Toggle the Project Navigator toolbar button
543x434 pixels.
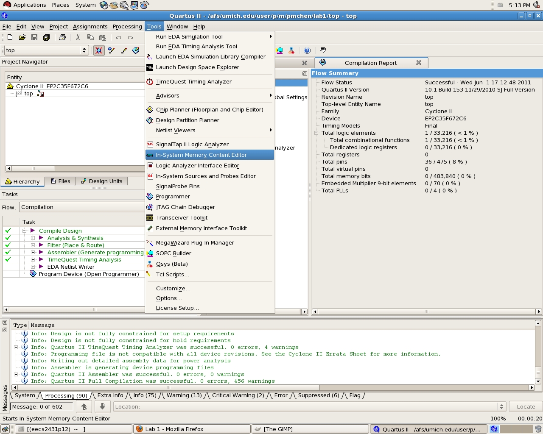click(x=99, y=50)
